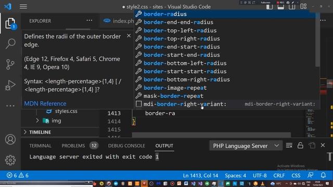Screen dimensions: 333x187
Task: Toggle bottom panel layout icon
Action: [281, 7]
